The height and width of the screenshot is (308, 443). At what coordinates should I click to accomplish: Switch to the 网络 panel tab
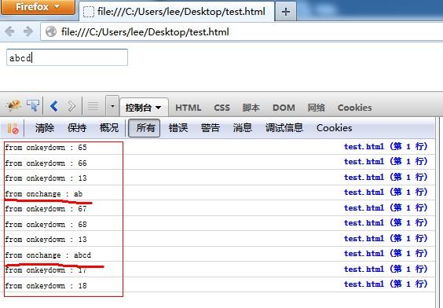(x=316, y=108)
